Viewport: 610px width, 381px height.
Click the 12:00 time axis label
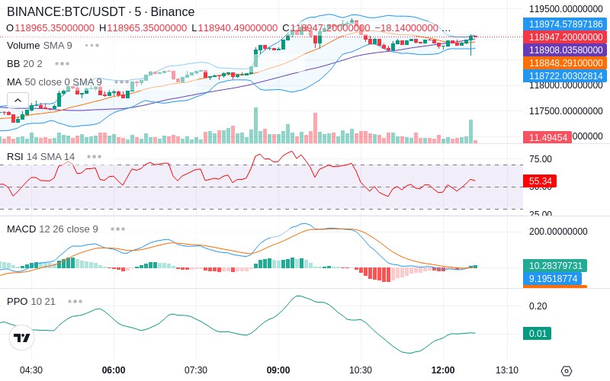tap(443, 370)
